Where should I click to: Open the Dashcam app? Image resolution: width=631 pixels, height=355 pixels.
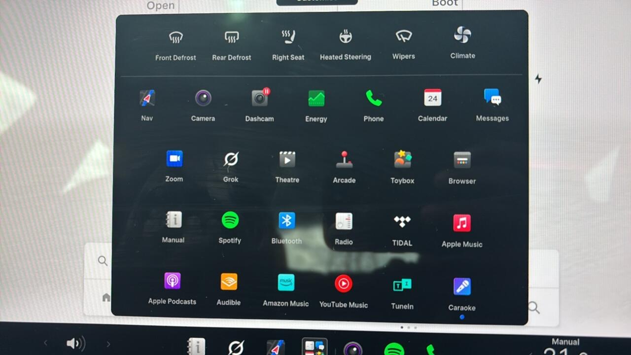point(260,105)
